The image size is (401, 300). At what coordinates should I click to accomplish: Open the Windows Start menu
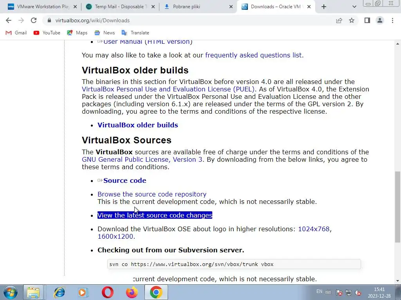[11, 292]
